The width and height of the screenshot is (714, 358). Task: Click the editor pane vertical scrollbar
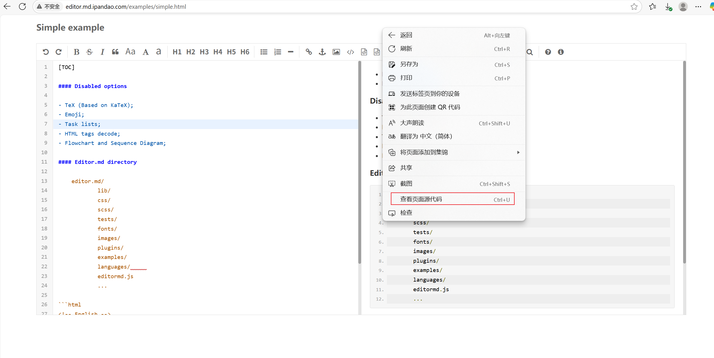pyautogui.click(x=360, y=161)
